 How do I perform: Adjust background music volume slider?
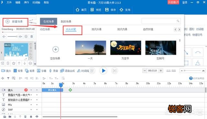point(12,36)
